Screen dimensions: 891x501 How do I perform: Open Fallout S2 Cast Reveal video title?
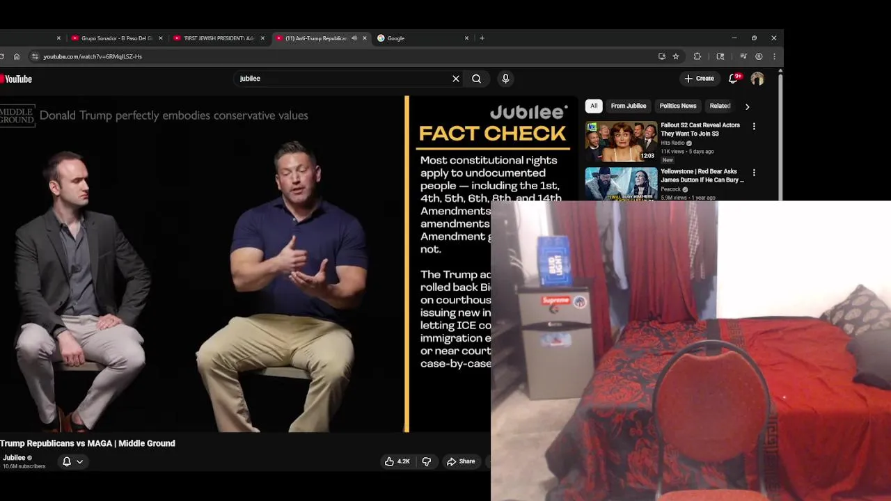(700, 129)
